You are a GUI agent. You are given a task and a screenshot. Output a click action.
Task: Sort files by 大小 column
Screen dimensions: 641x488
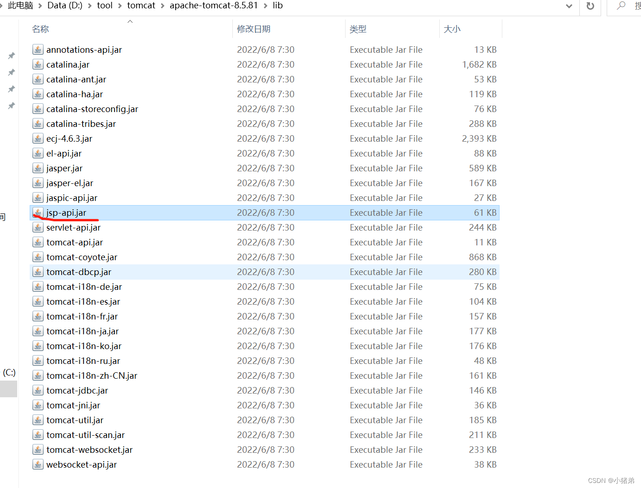tap(452, 29)
